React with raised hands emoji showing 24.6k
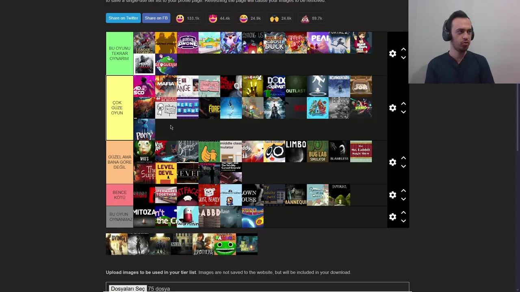 coord(281,18)
